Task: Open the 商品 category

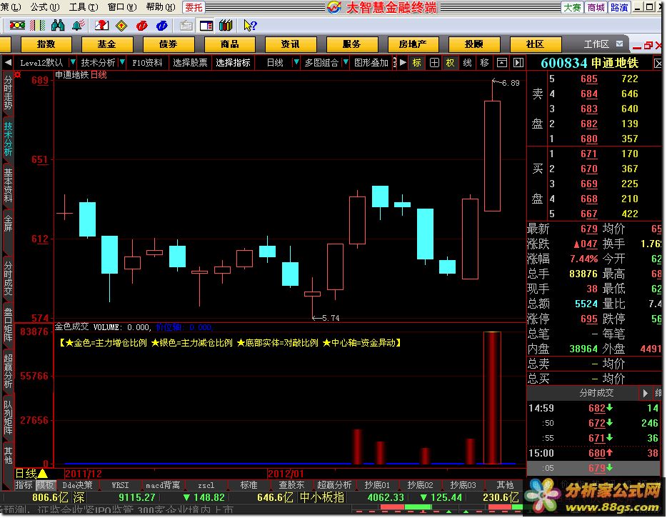Action: (230, 44)
